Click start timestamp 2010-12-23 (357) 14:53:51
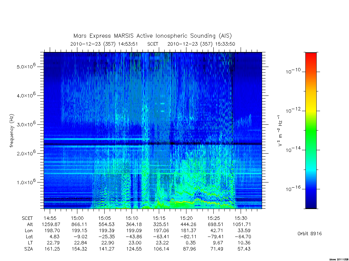Image resolution: width=349 pixels, height=261 pixels. tap(104, 44)
